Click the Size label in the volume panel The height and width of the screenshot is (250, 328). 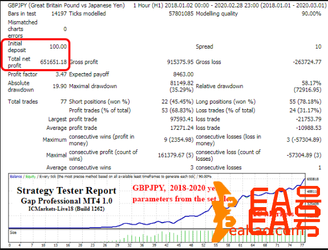click(x=13, y=233)
